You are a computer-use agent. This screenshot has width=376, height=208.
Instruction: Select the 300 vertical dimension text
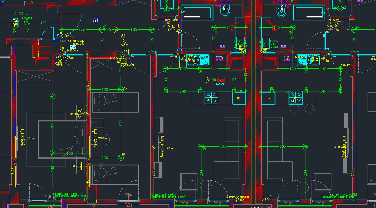[121, 123]
